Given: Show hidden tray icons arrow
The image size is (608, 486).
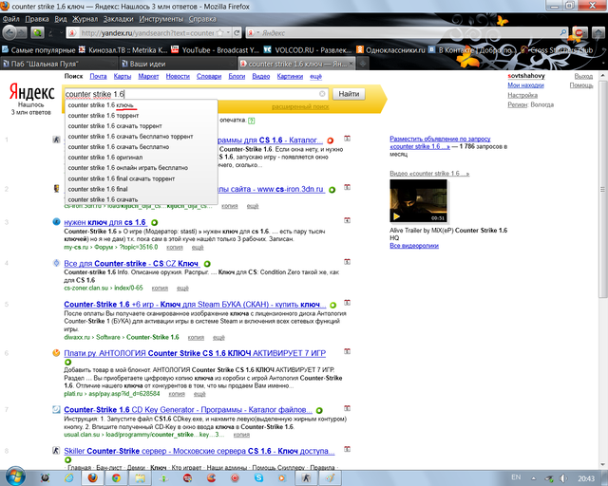Looking at the screenshot, I should pyautogui.click(x=534, y=478).
